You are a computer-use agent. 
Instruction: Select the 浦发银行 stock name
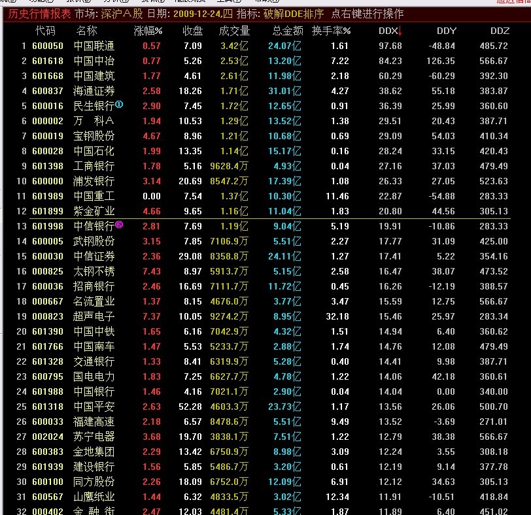point(94,181)
